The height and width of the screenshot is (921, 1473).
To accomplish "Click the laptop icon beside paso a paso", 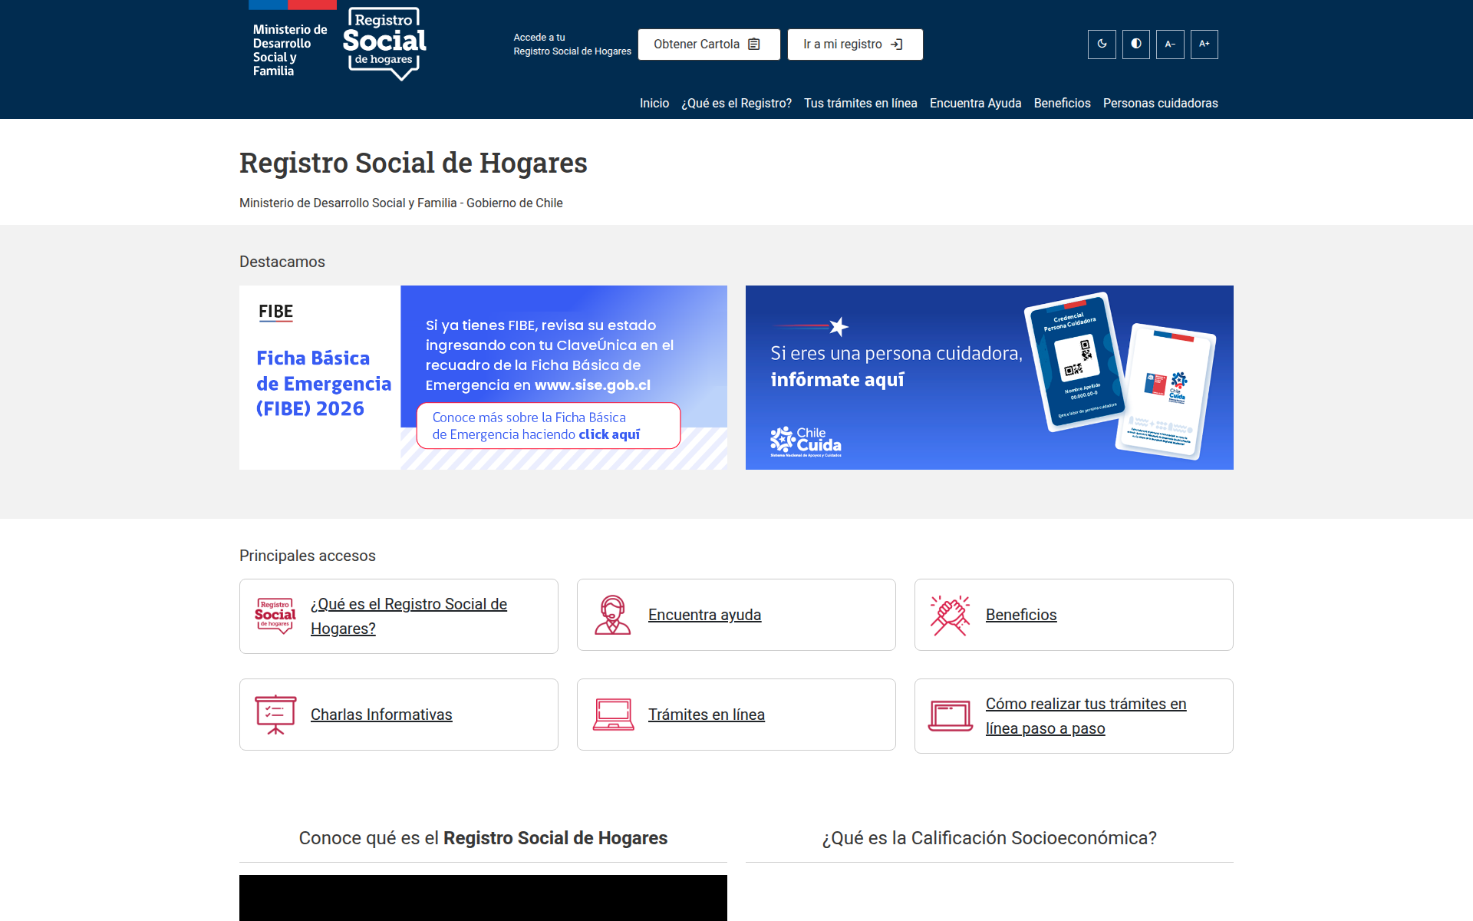I will click(x=951, y=716).
